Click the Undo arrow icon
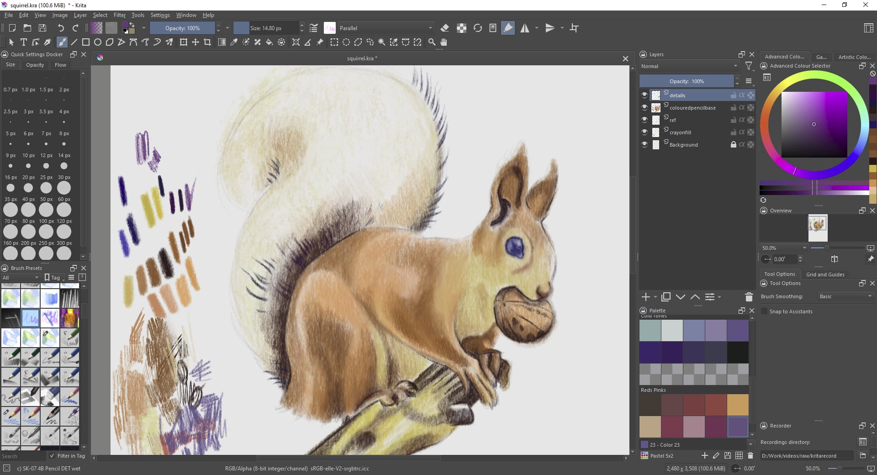The height and width of the screenshot is (475, 877). (x=60, y=28)
